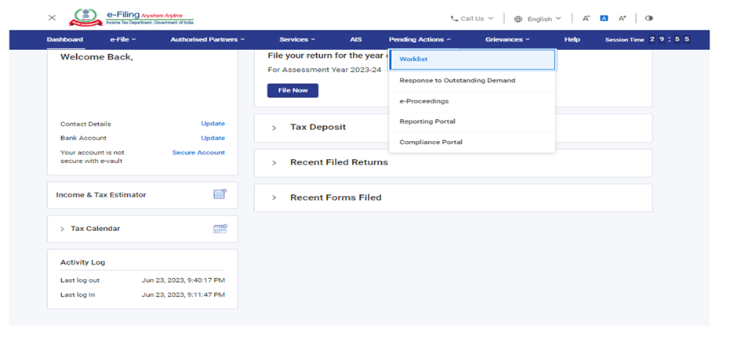
Task: Open the Call Us dropdown
Action: (472, 18)
